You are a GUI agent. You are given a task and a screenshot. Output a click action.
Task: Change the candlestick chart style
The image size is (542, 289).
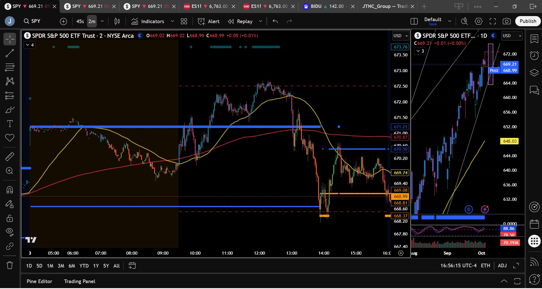coord(117,21)
